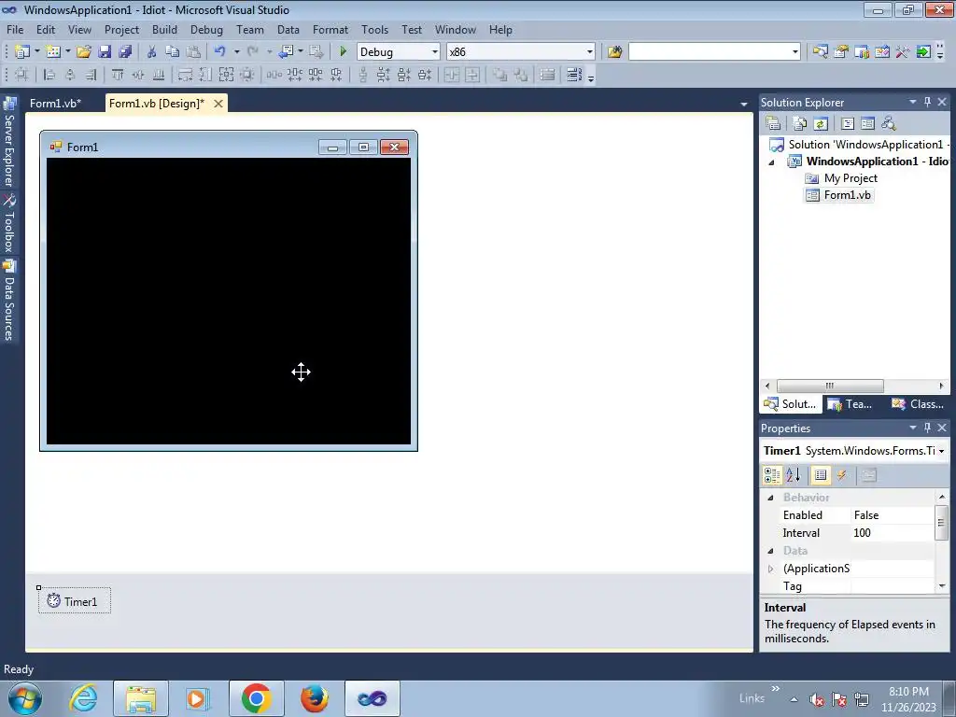Open the Undo history dropdown arrow
Image resolution: width=956 pixels, height=717 pixels.
point(236,52)
